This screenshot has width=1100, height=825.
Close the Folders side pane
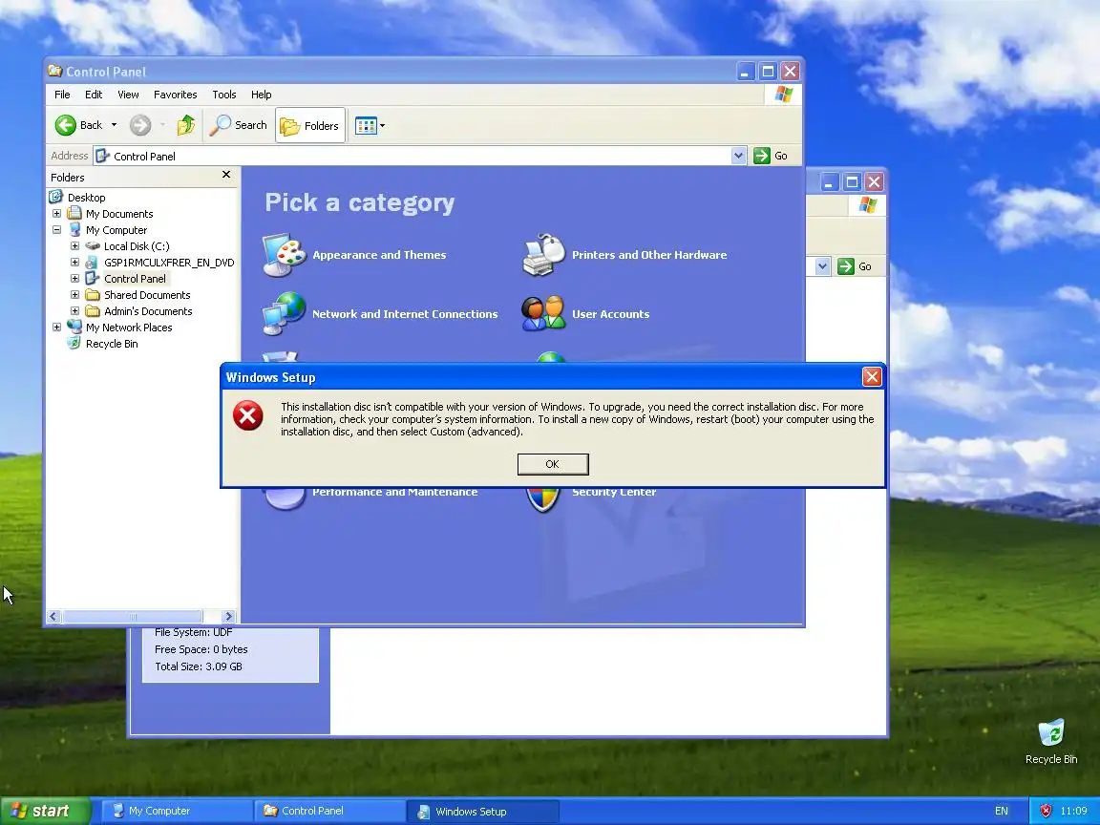226,175
